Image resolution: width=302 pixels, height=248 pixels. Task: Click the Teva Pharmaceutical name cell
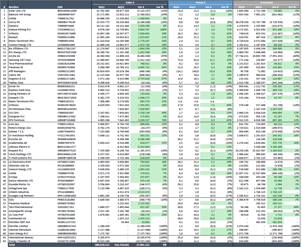pos(20,64)
